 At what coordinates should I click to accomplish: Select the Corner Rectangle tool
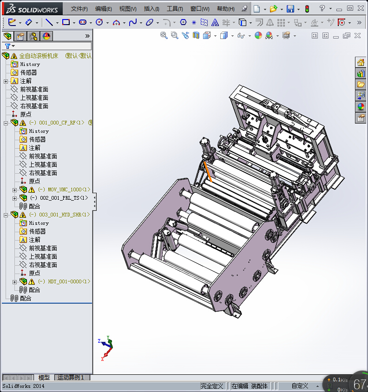coord(66,22)
